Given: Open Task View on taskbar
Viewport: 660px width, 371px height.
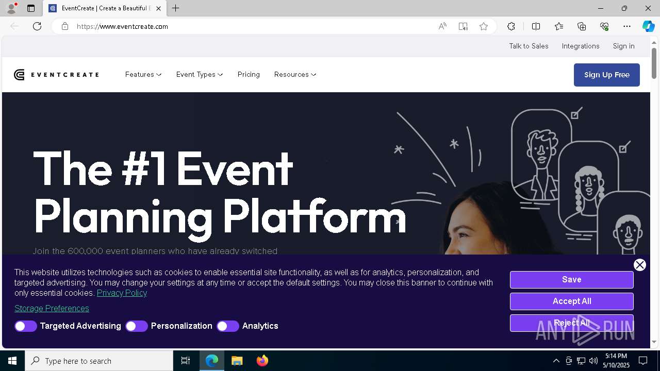Looking at the screenshot, I should pyautogui.click(x=186, y=361).
